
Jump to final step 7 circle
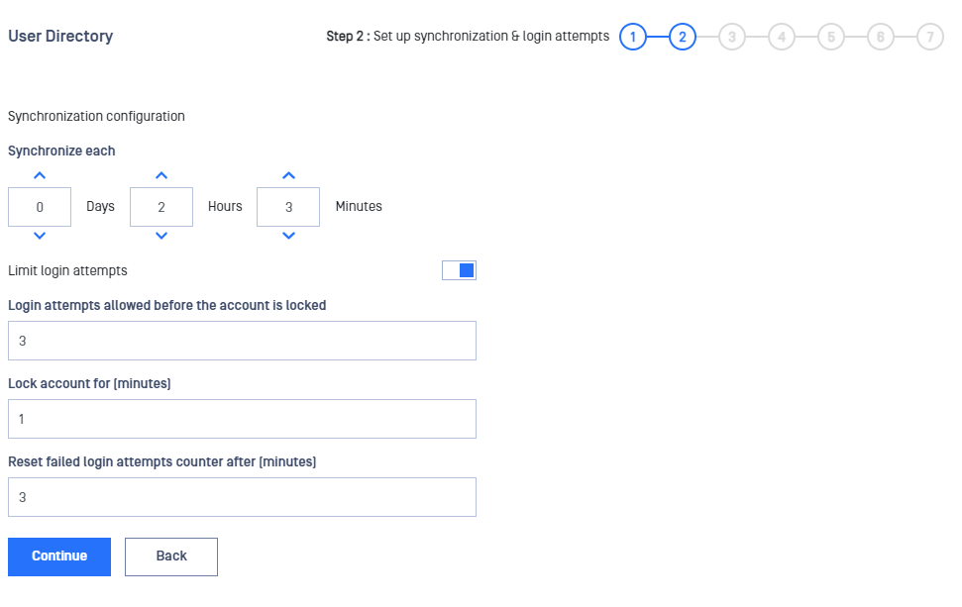(x=930, y=37)
